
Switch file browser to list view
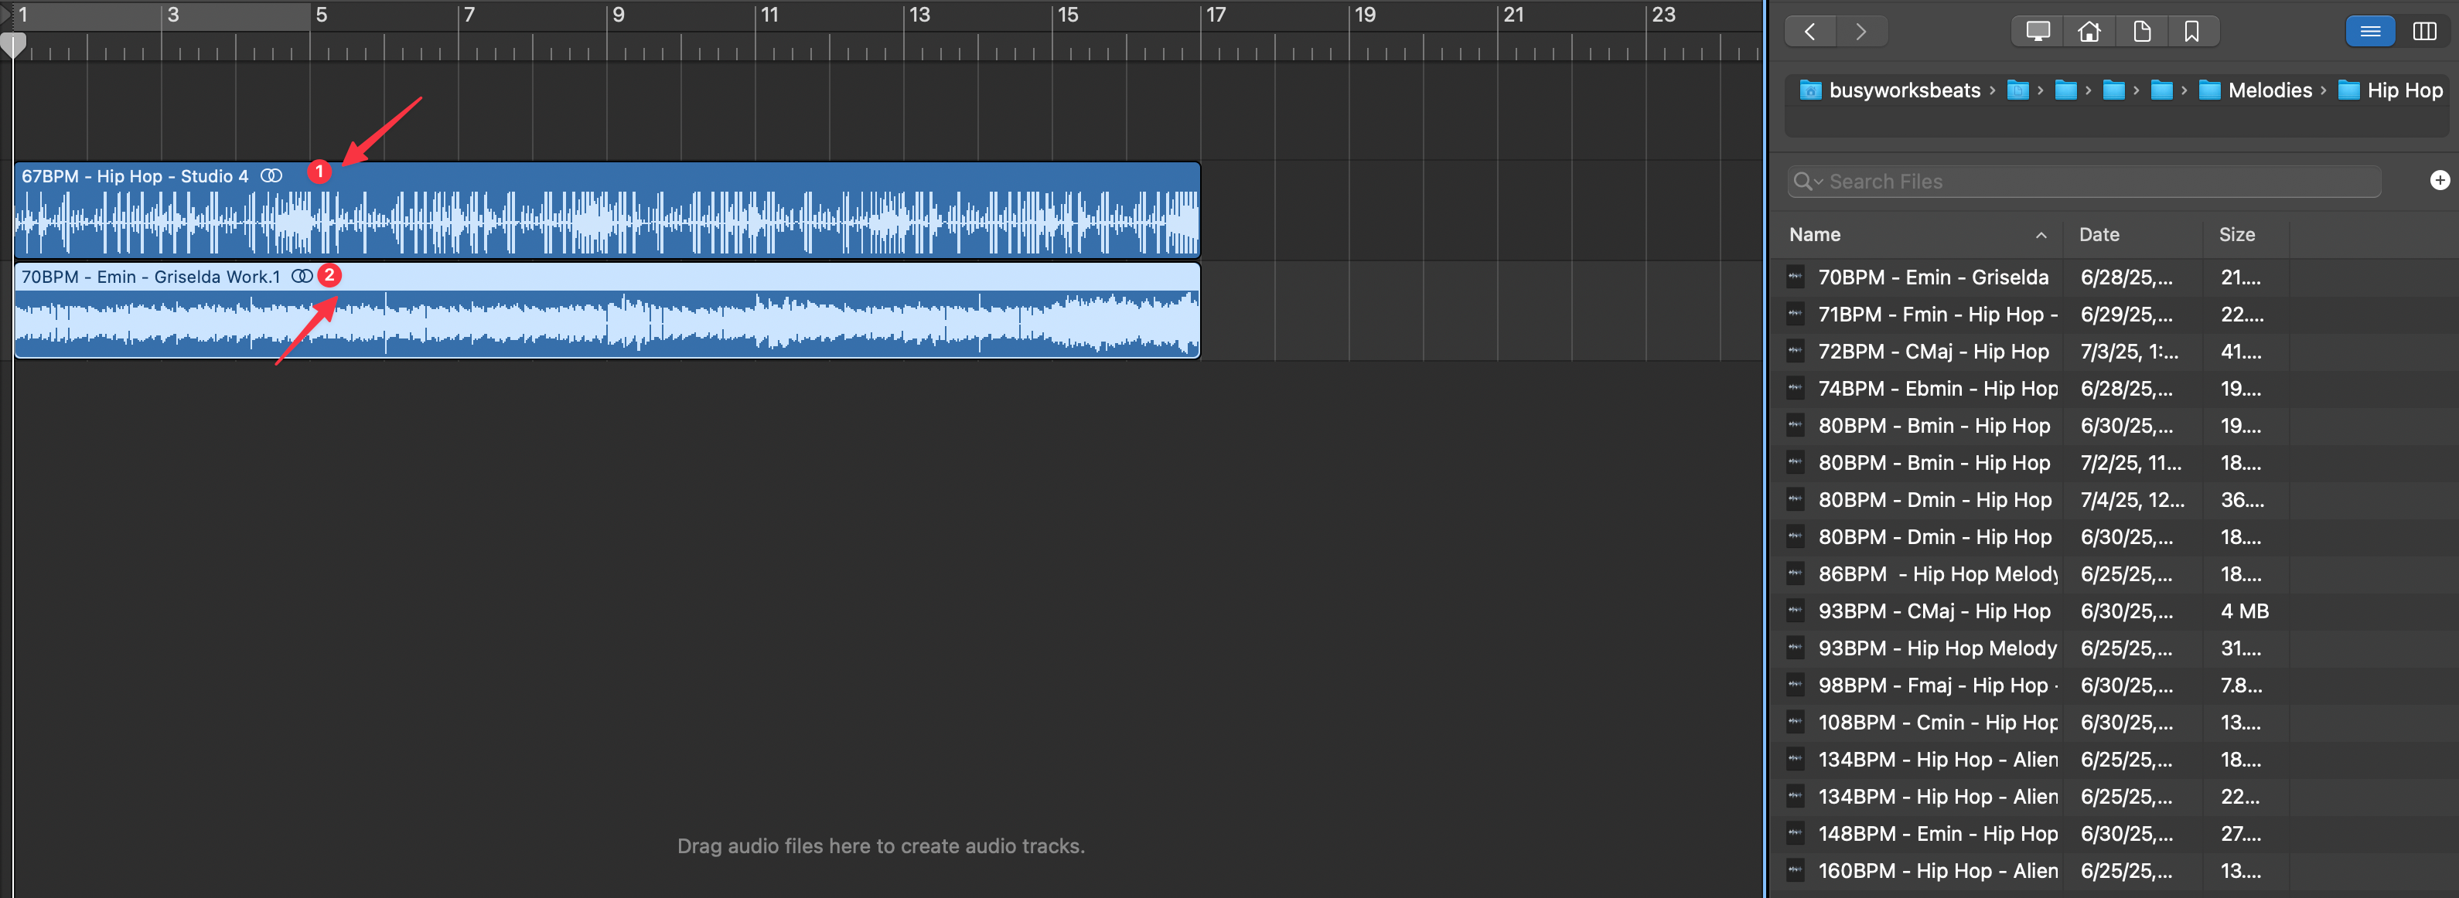[x=2370, y=32]
